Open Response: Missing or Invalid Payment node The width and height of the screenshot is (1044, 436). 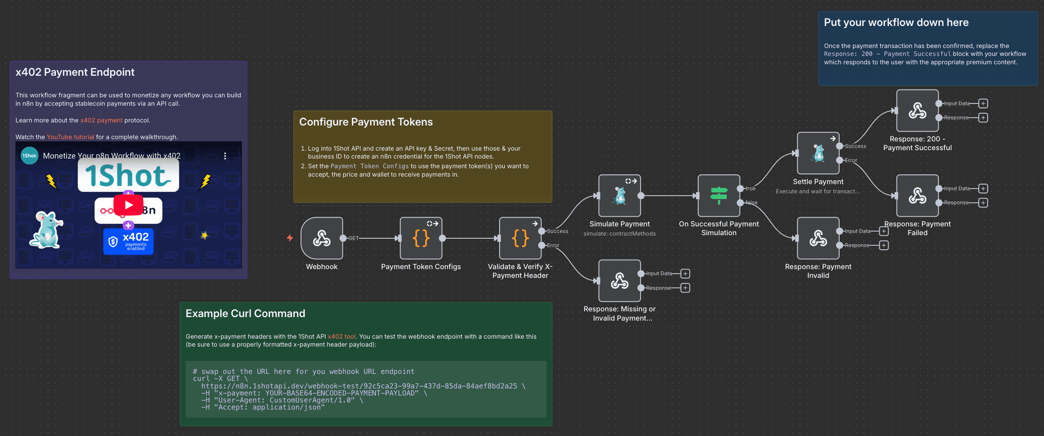(x=619, y=281)
